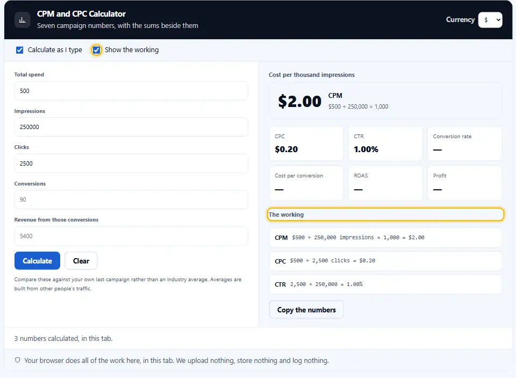Click the Seven campaign numbers subtitle
516x378 pixels.
[118, 26]
